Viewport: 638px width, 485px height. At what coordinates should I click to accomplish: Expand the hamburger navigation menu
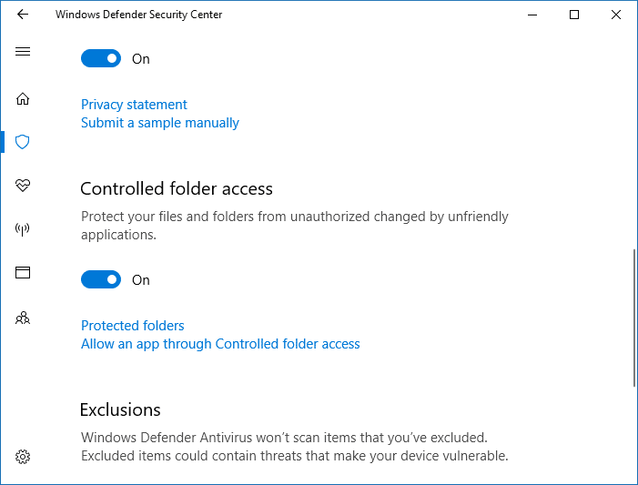pyautogui.click(x=23, y=51)
